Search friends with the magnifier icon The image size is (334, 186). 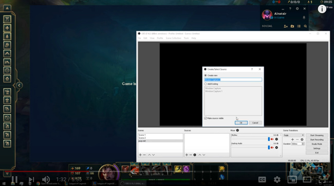[305, 26]
